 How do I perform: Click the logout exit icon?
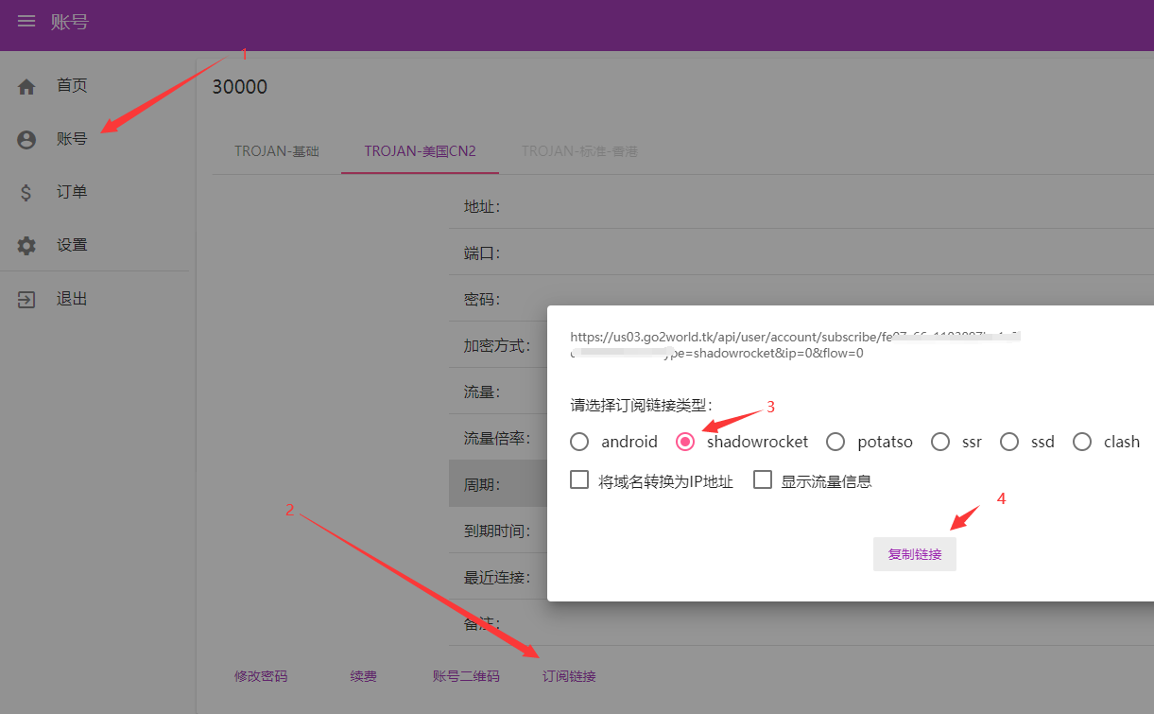[x=26, y=300]
